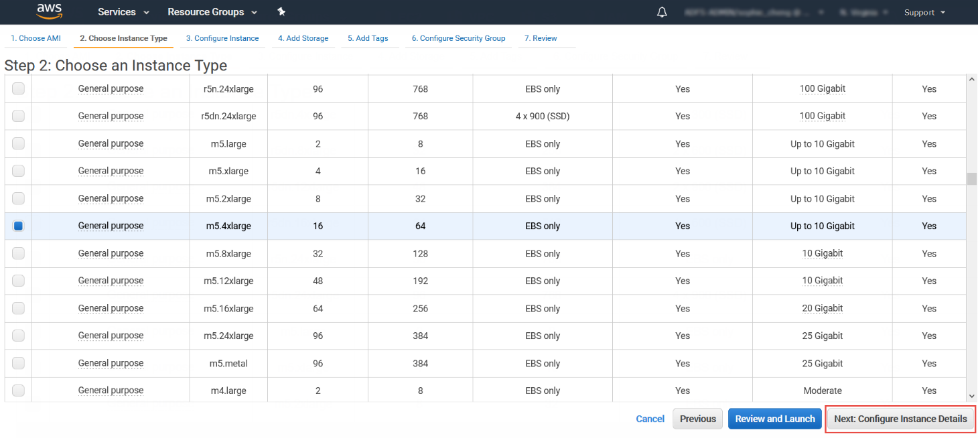The width and height of the screenshot is (978, 438).
Task: Check the r5n.24xlarge row
Action: pos(18,88)
